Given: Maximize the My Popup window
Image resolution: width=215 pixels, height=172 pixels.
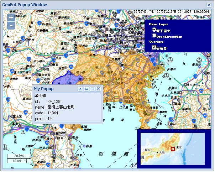Looking at the screenshot, I should coord(92,89).
